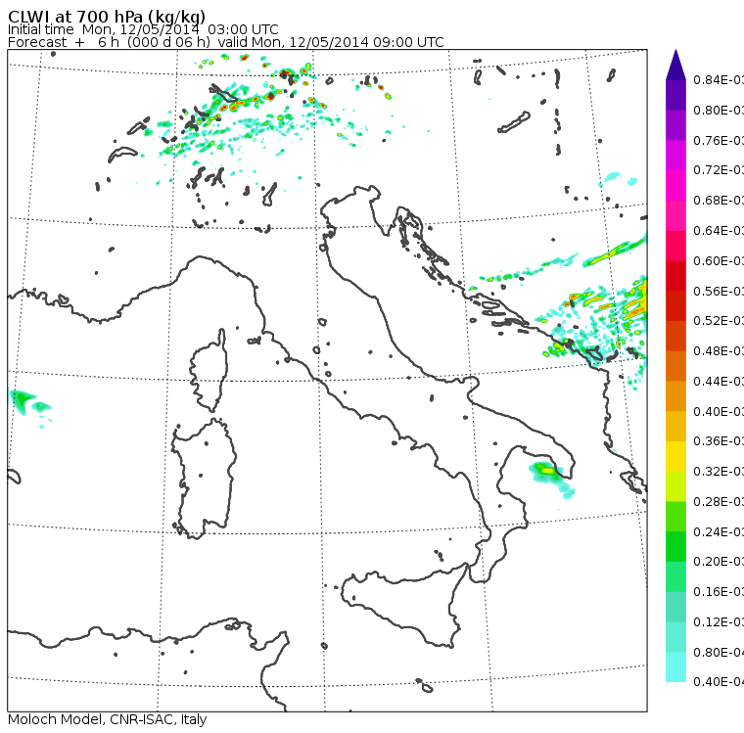744x733 pixels.
Task: Click the 0.76E-03 color scale label
Action: click(718, 140)
